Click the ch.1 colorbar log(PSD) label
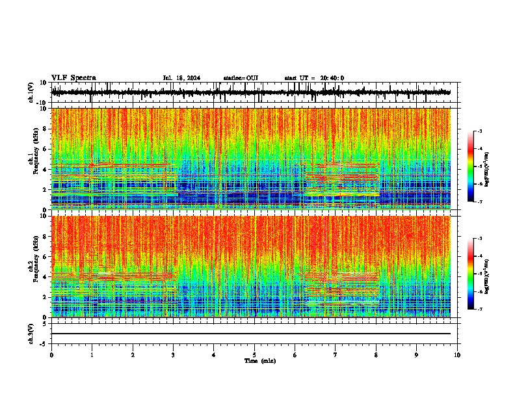This screenshot has height=398, width=515. tap(486, 170)
